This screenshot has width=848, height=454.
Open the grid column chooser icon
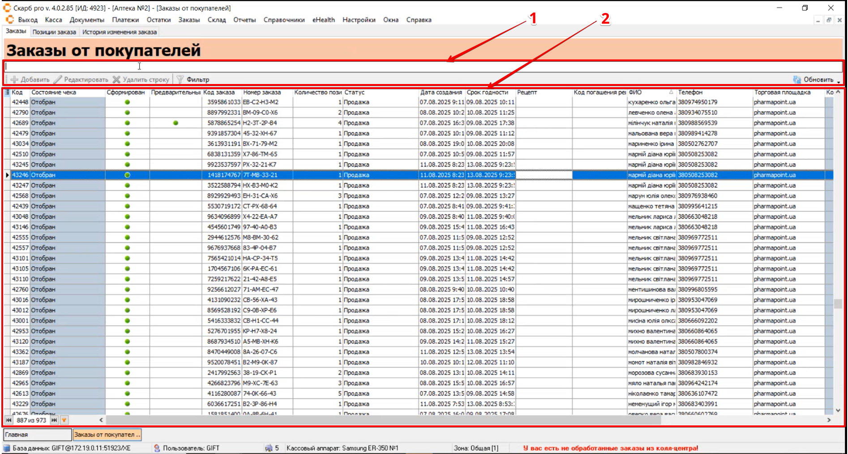7,92
